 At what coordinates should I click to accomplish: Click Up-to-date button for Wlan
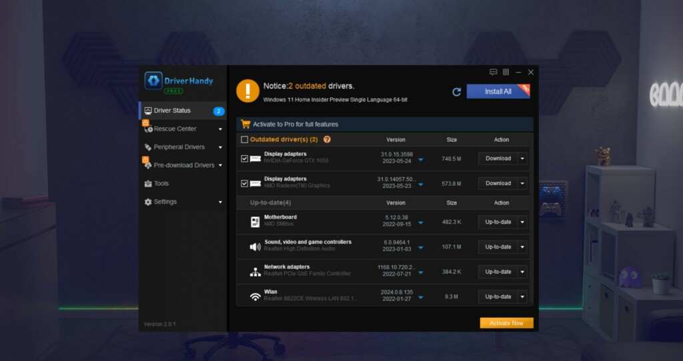[x=498, y=296]
